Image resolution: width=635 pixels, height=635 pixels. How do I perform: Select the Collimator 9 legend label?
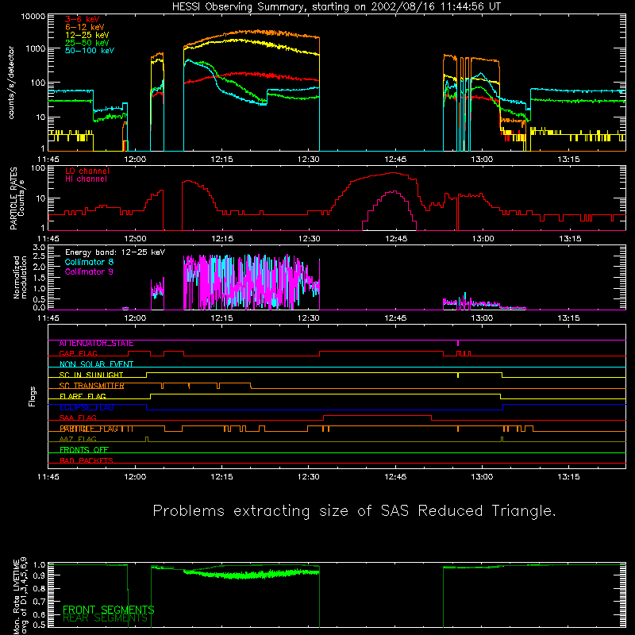click(89, 271)
